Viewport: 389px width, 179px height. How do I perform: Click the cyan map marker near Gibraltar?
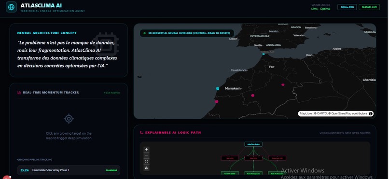click(x=264, y=54)
